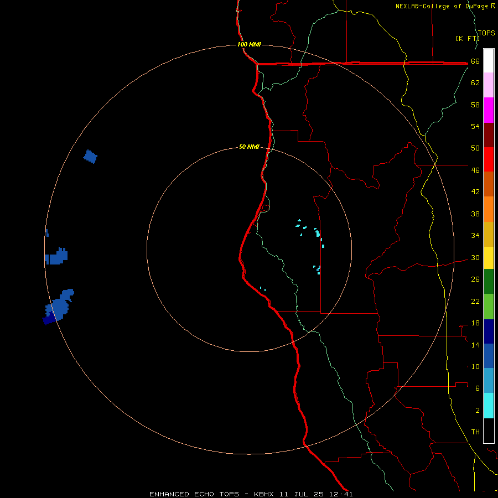Click the 'TH' threshold legend label
The image size is (498, 498).
pos(475,432)
